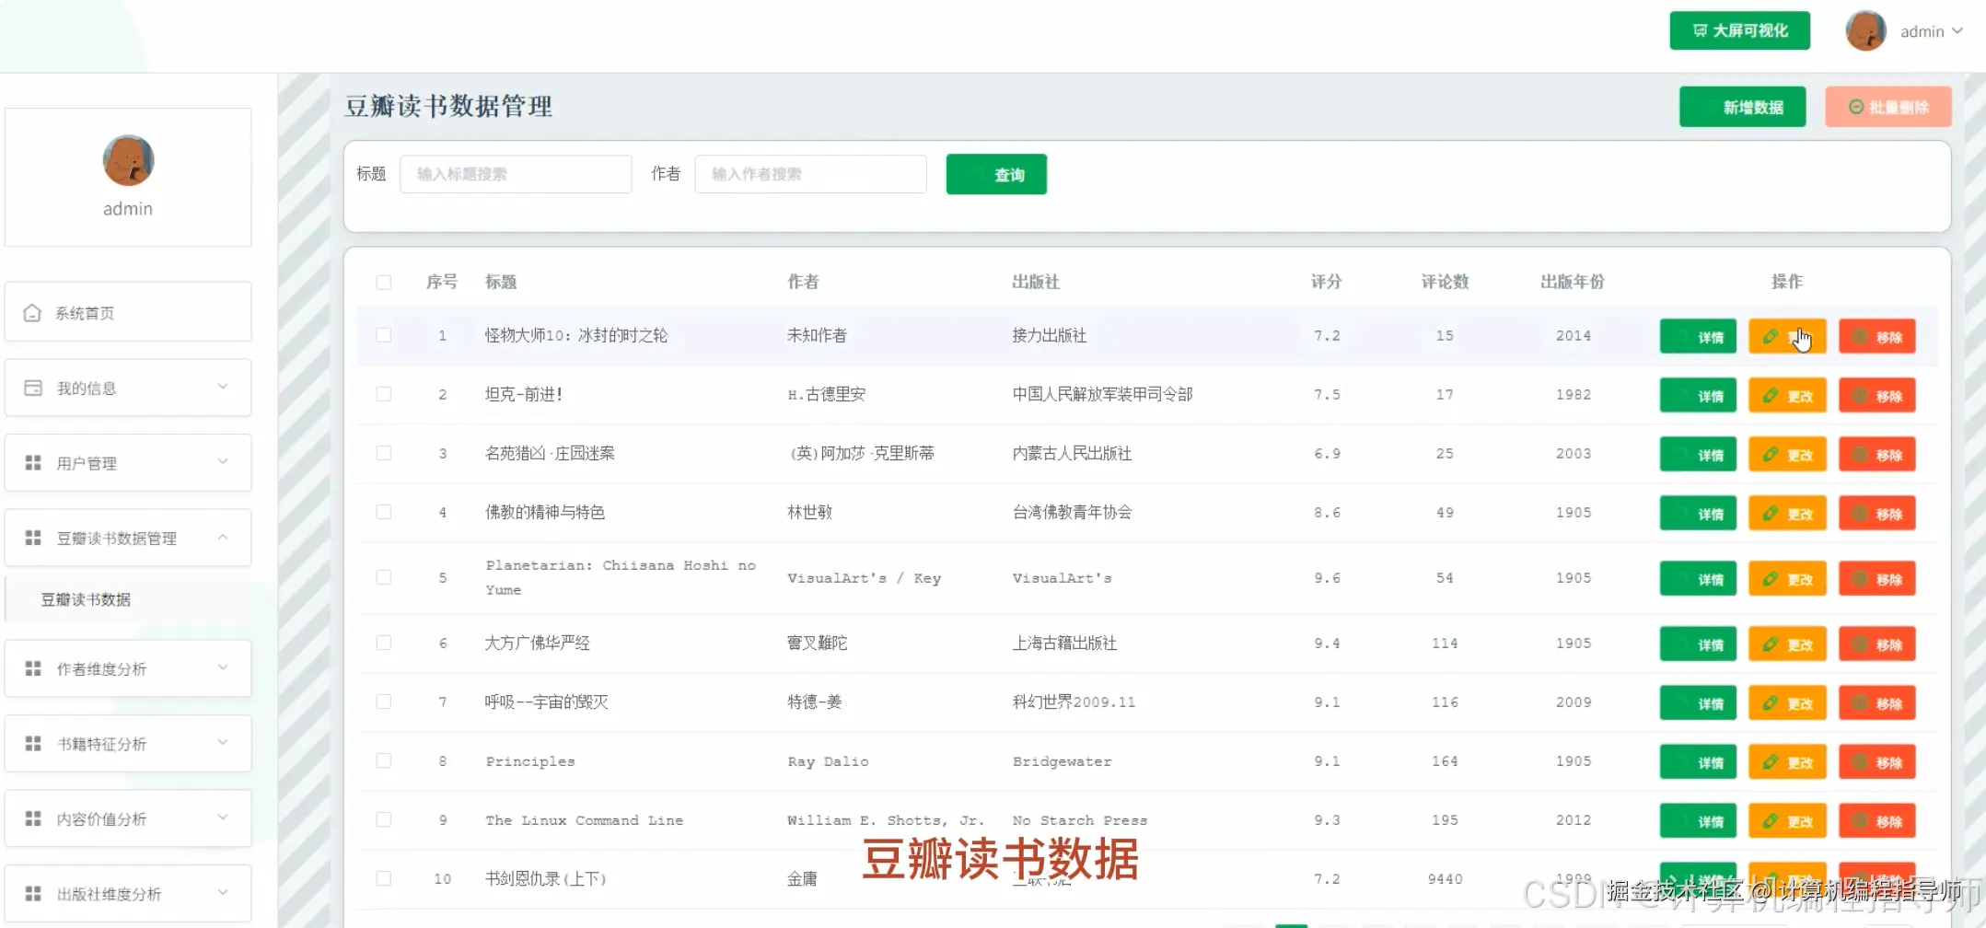The image size is (1986, 928).
Task: Toggle the select-all header checkbox
Action: coord(384,282)
